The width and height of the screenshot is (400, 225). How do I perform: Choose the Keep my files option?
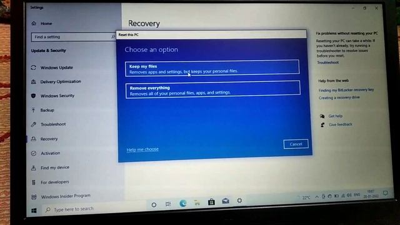pos(212,68)
